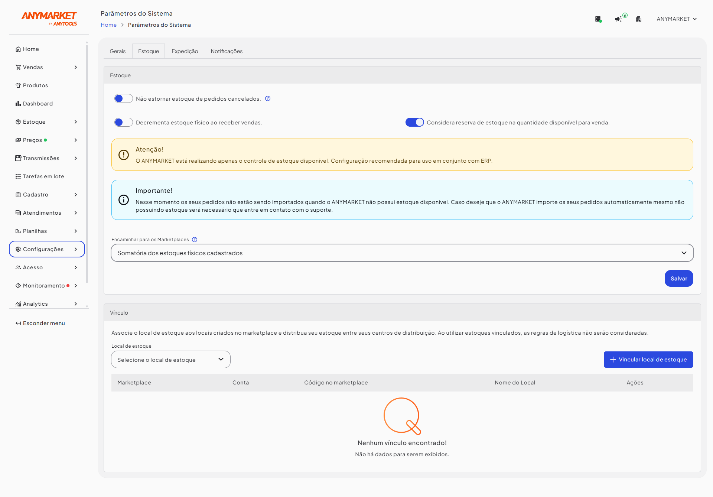Click the building company icon in header

639,19
